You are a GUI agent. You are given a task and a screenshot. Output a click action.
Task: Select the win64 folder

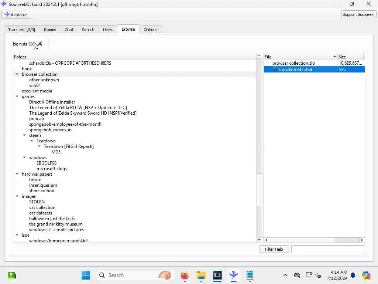(35, 85)
